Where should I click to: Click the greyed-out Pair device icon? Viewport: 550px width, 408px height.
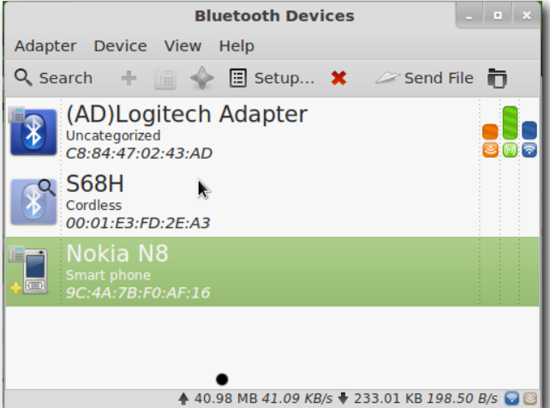point(164,78)
